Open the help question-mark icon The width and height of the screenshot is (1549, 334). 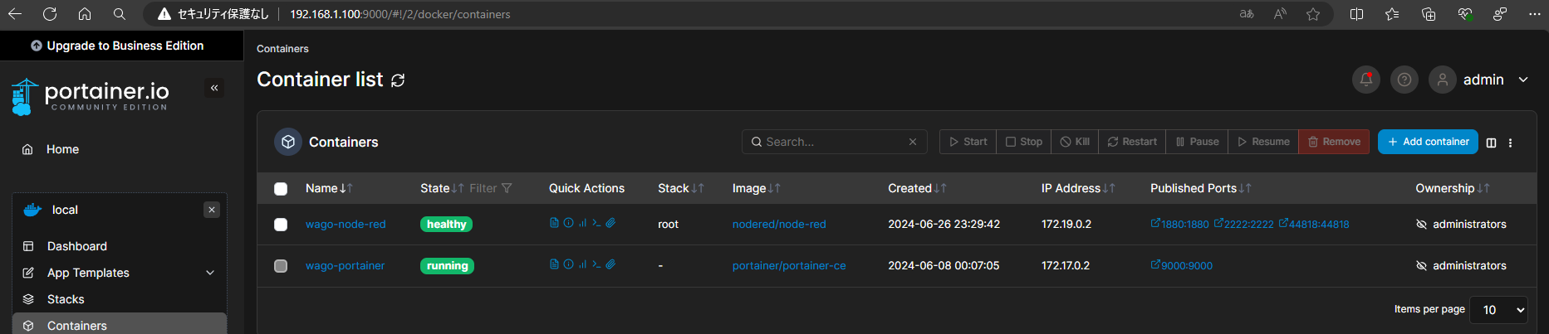(1404, 80)
